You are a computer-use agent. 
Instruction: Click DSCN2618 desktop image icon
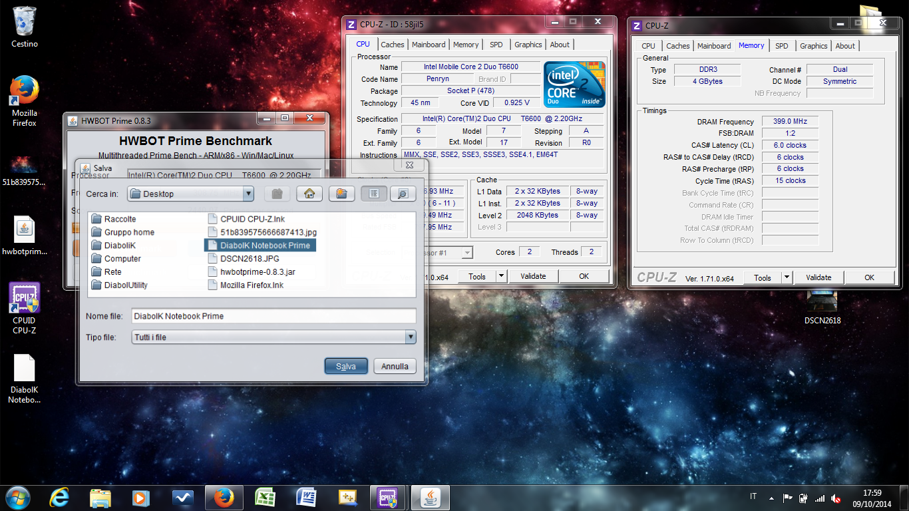point(822,307)
